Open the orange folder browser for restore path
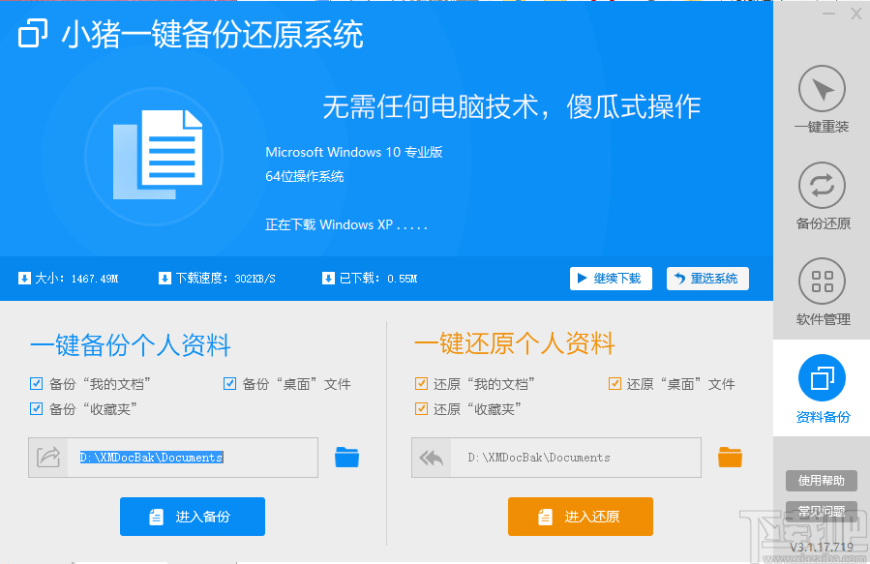The width and height of the screenshot is (870, 564). 730,458
